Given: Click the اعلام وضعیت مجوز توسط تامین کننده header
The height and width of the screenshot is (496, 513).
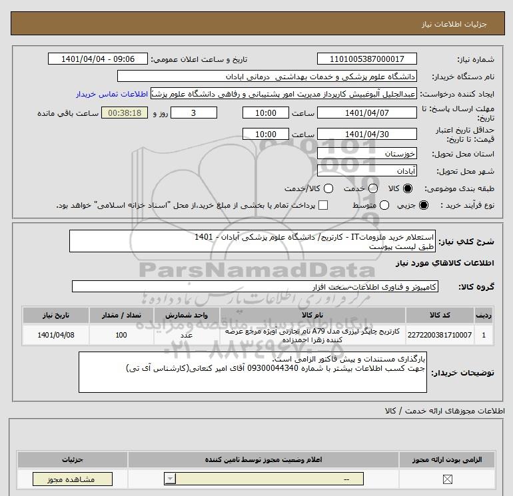Looking at the screenshot, I should click(263, 459).
